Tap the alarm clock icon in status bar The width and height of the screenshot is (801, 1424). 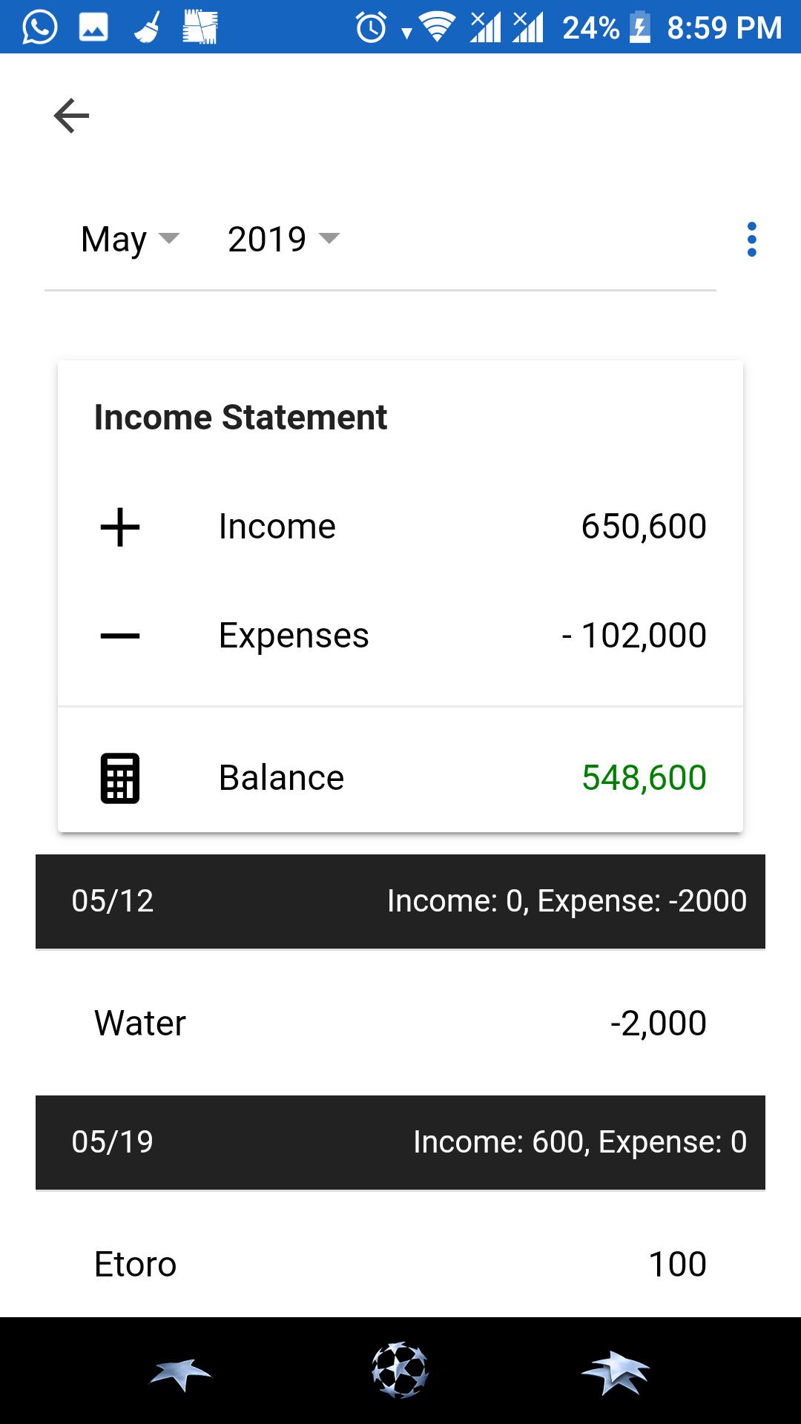click(x=371, y=27)
